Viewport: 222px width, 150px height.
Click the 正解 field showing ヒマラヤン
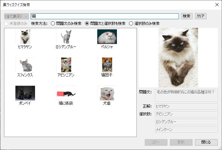pos(186,106)
